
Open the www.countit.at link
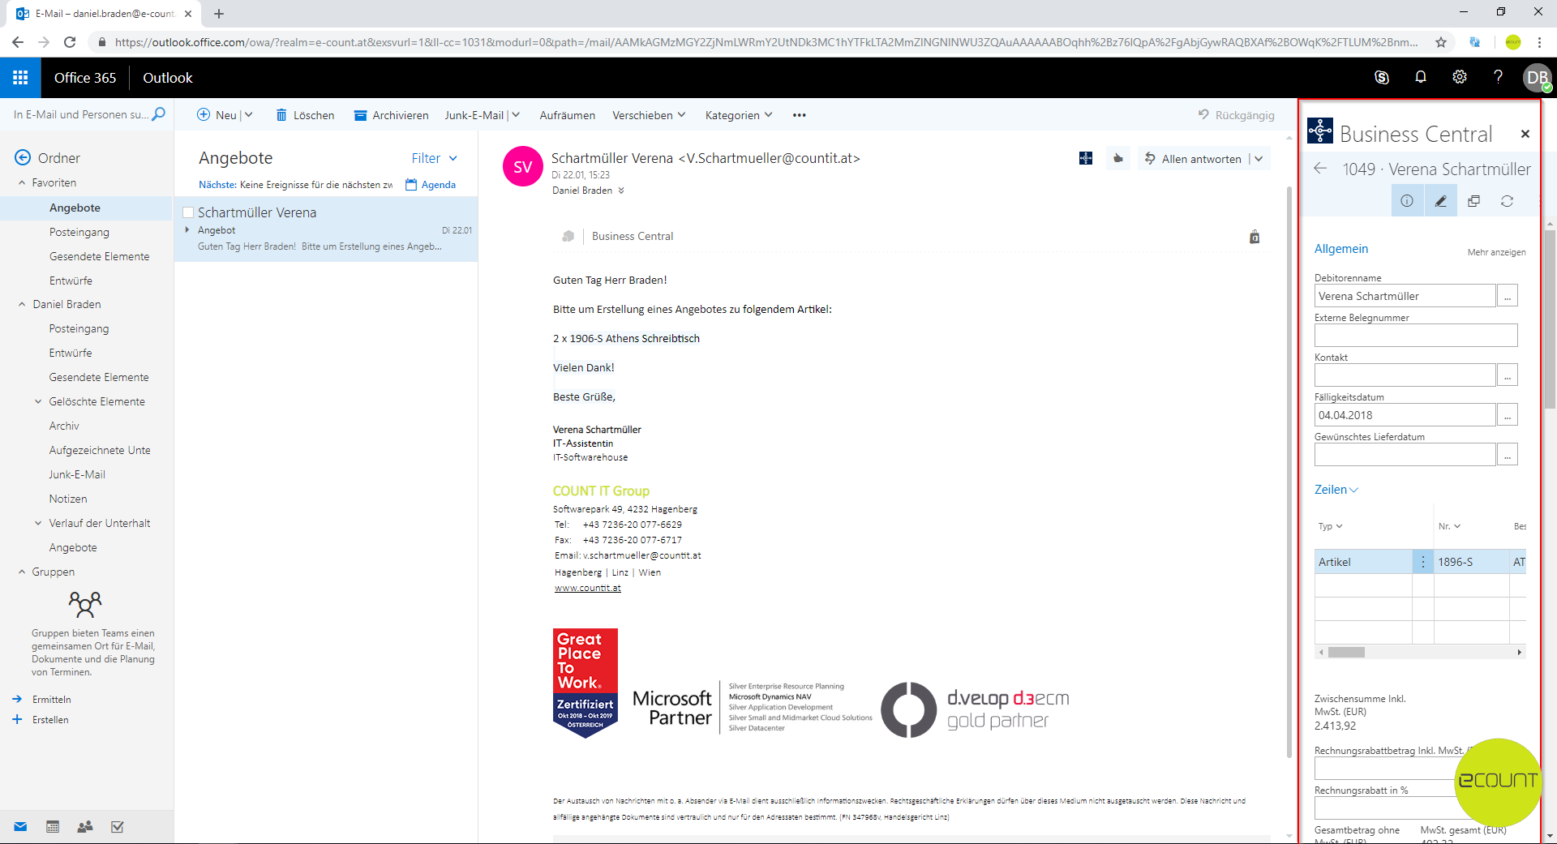pos(588,588)
